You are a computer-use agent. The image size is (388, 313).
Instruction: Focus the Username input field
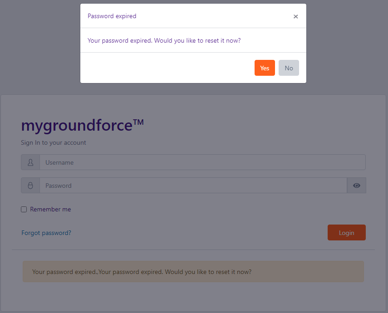click(202, 162)
